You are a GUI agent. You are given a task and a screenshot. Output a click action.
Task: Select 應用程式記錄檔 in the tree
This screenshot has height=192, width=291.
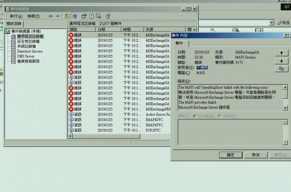tap(30, 36)
